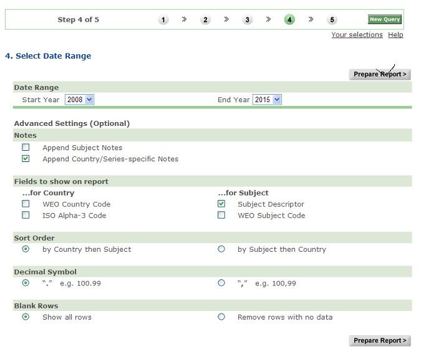Check the WEO Country Code box
Viewport: 426px width, 347px height.
(26, 204)
